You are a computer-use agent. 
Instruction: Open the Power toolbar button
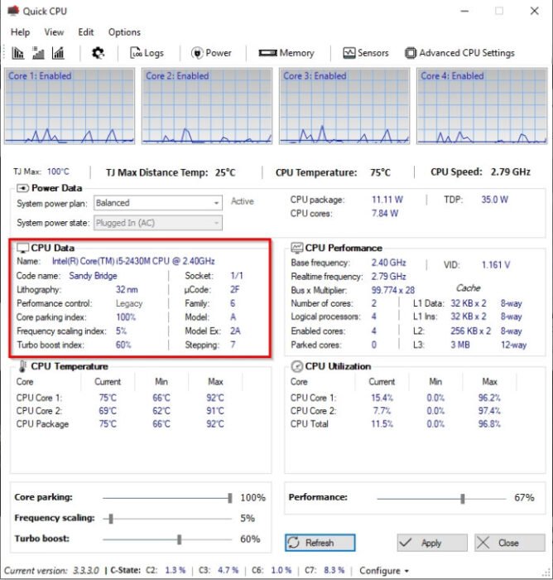click(x=211, y=53)
